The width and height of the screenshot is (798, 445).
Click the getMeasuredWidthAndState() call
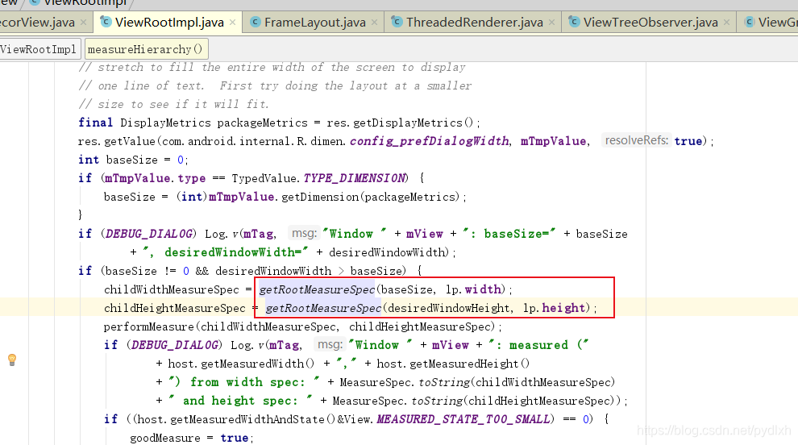[x=252, y=419]
